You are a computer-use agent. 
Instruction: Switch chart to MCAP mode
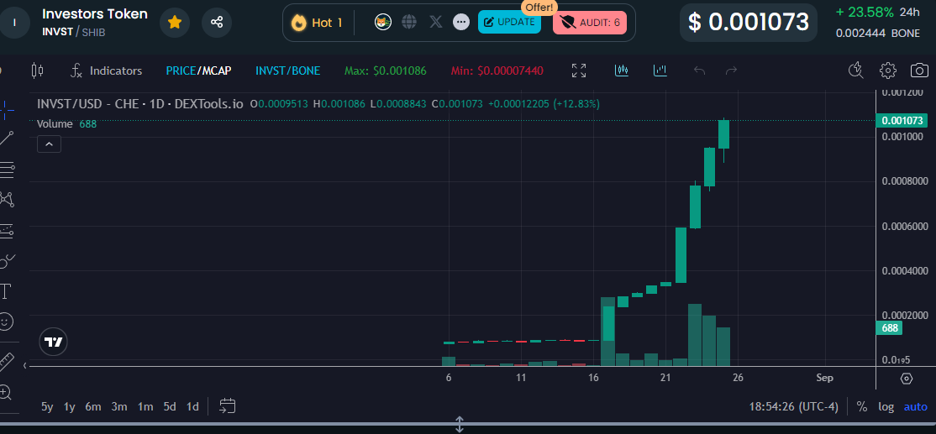(216, 71)
